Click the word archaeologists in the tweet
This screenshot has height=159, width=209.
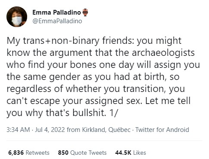click(163, 53)
